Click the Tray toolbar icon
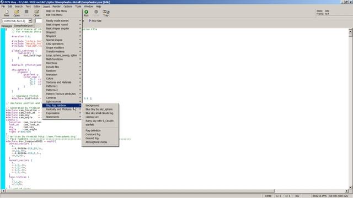Viewport: 353px width, 198px height. click(106, 13)
